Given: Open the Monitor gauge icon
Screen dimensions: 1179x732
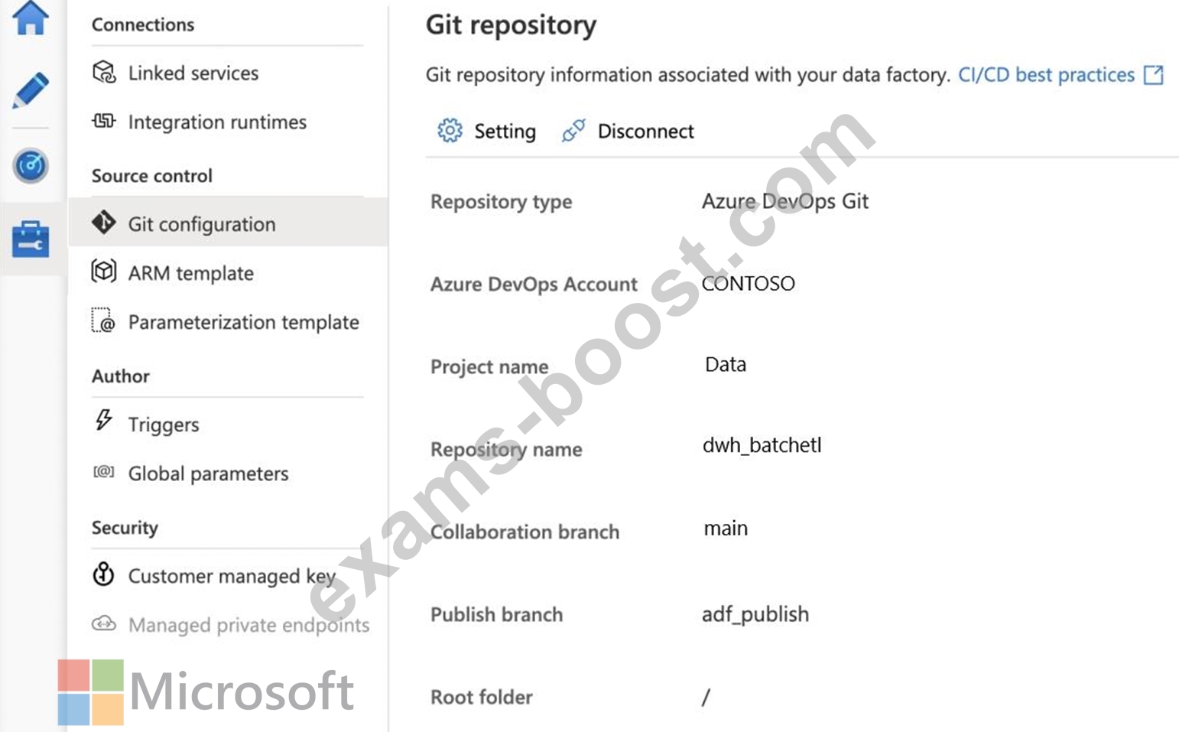Looking at the screenshot, I should (x=31, y=165).
